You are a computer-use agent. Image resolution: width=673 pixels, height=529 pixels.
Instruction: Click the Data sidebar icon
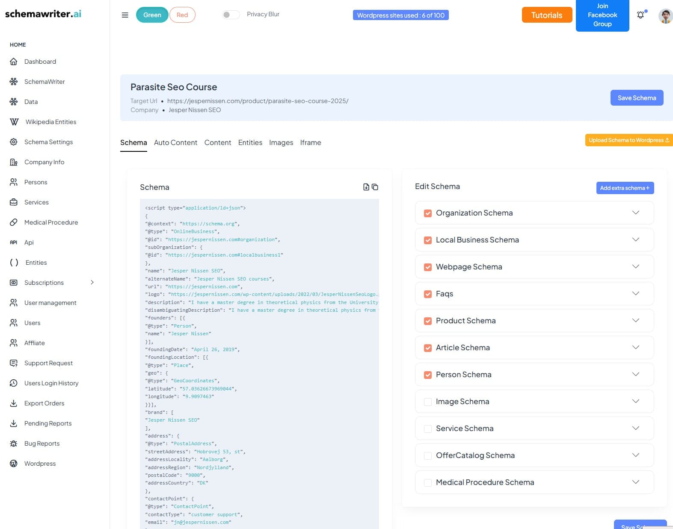click(14, 102)
